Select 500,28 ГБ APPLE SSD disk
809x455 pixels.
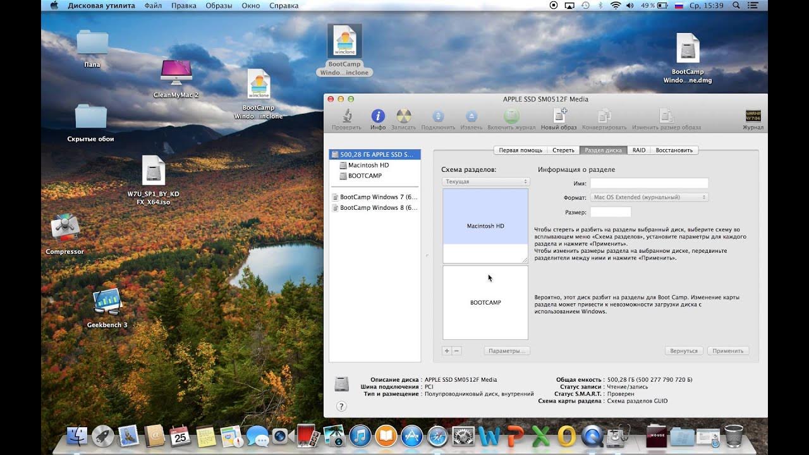[375, 154]
